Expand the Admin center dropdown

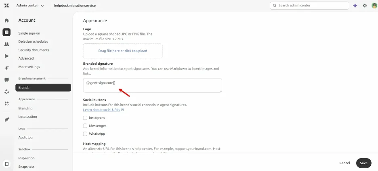point(30,5)
